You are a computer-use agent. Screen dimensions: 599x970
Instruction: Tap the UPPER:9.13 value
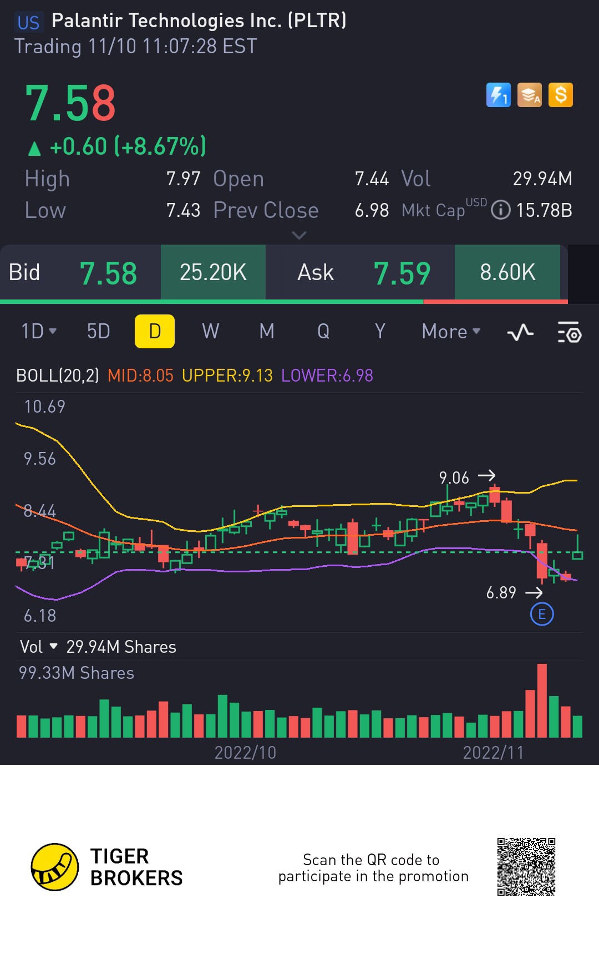(x=227, y=375)
